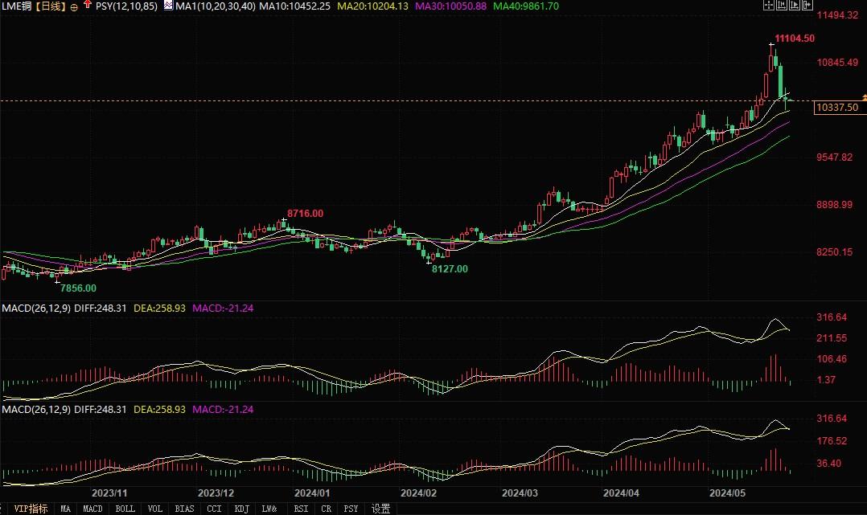Click the red up arrow before PSY

pos(87,6)
